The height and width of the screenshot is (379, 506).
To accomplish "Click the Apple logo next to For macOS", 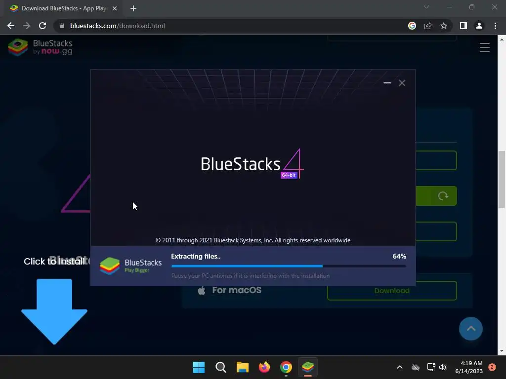I will 202,290.
